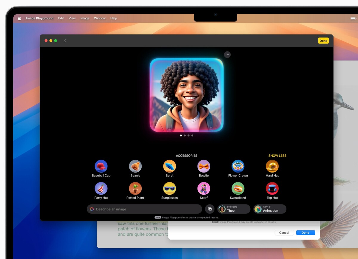This screenshot has width=358, height=259.
Task: Open the Image menu
Action: click(x=85, y=18)
